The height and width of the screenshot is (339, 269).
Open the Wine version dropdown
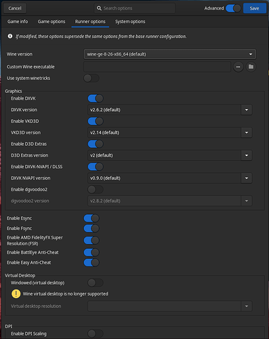[x=170, y=54]
